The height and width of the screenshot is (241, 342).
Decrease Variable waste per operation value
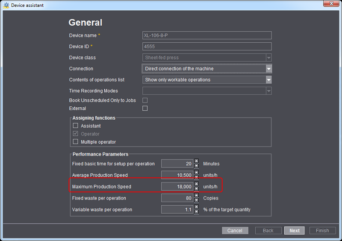(197, 212)
